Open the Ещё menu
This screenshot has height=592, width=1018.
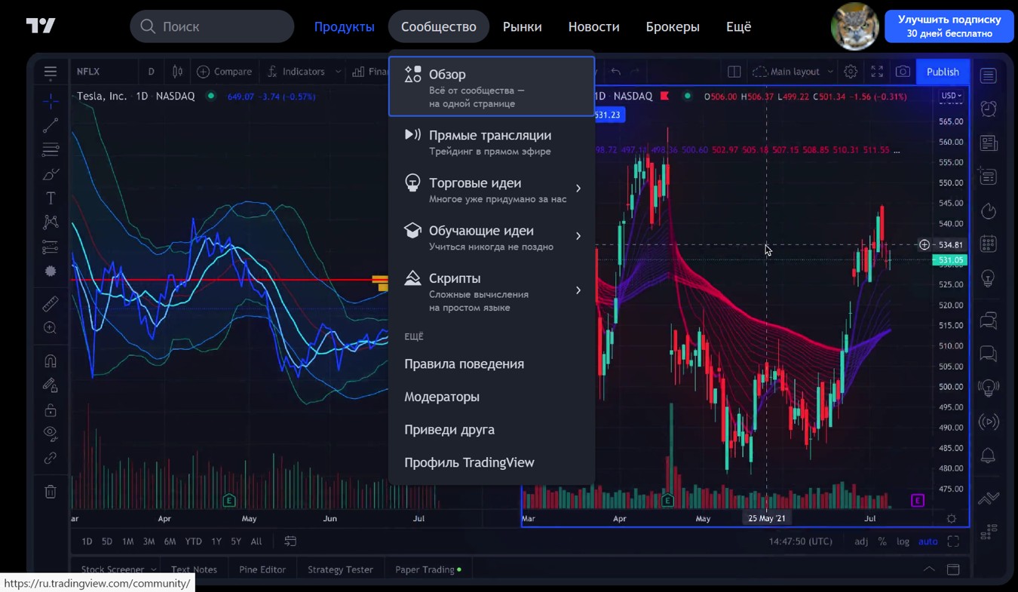738,26
